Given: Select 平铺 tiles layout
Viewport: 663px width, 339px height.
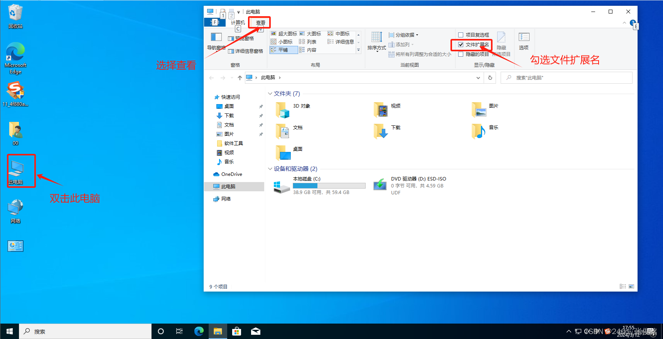Looking at the screenshot, I should click(283, 50).
